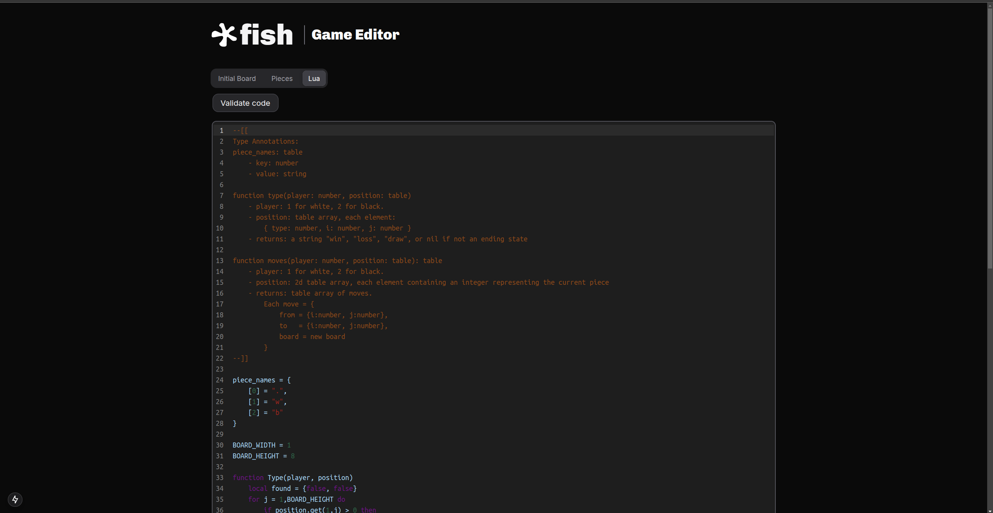Click line number 24 in the gutter
993x513 pixels.
220,380
